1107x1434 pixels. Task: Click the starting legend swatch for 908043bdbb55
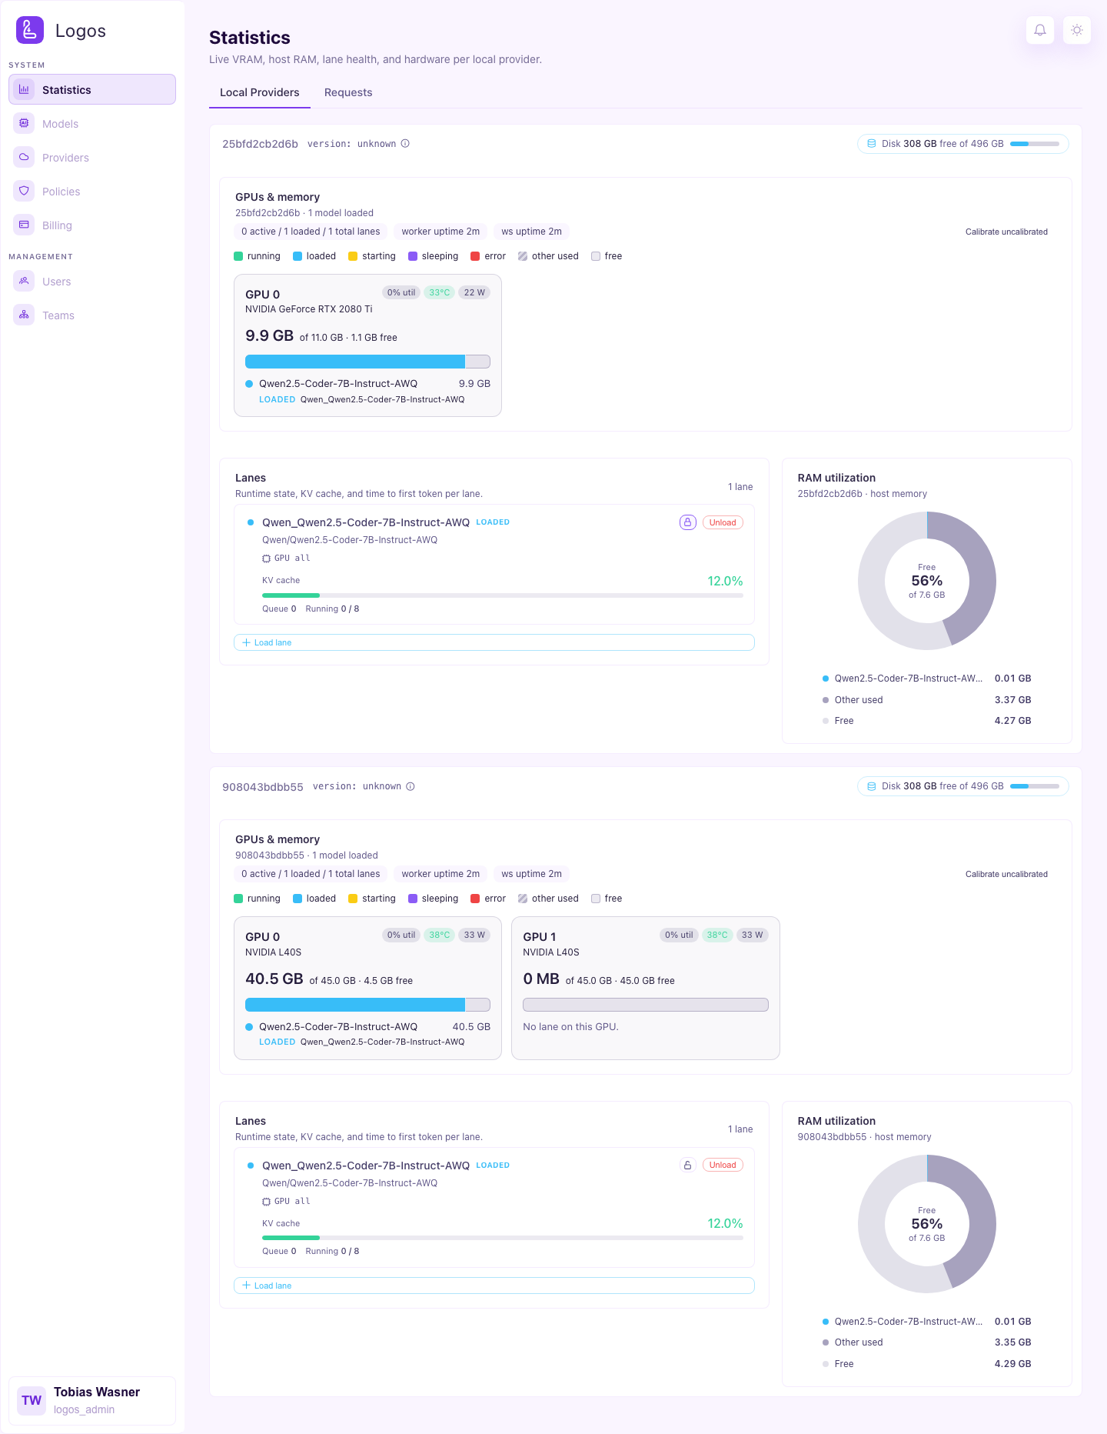(353, 899)
